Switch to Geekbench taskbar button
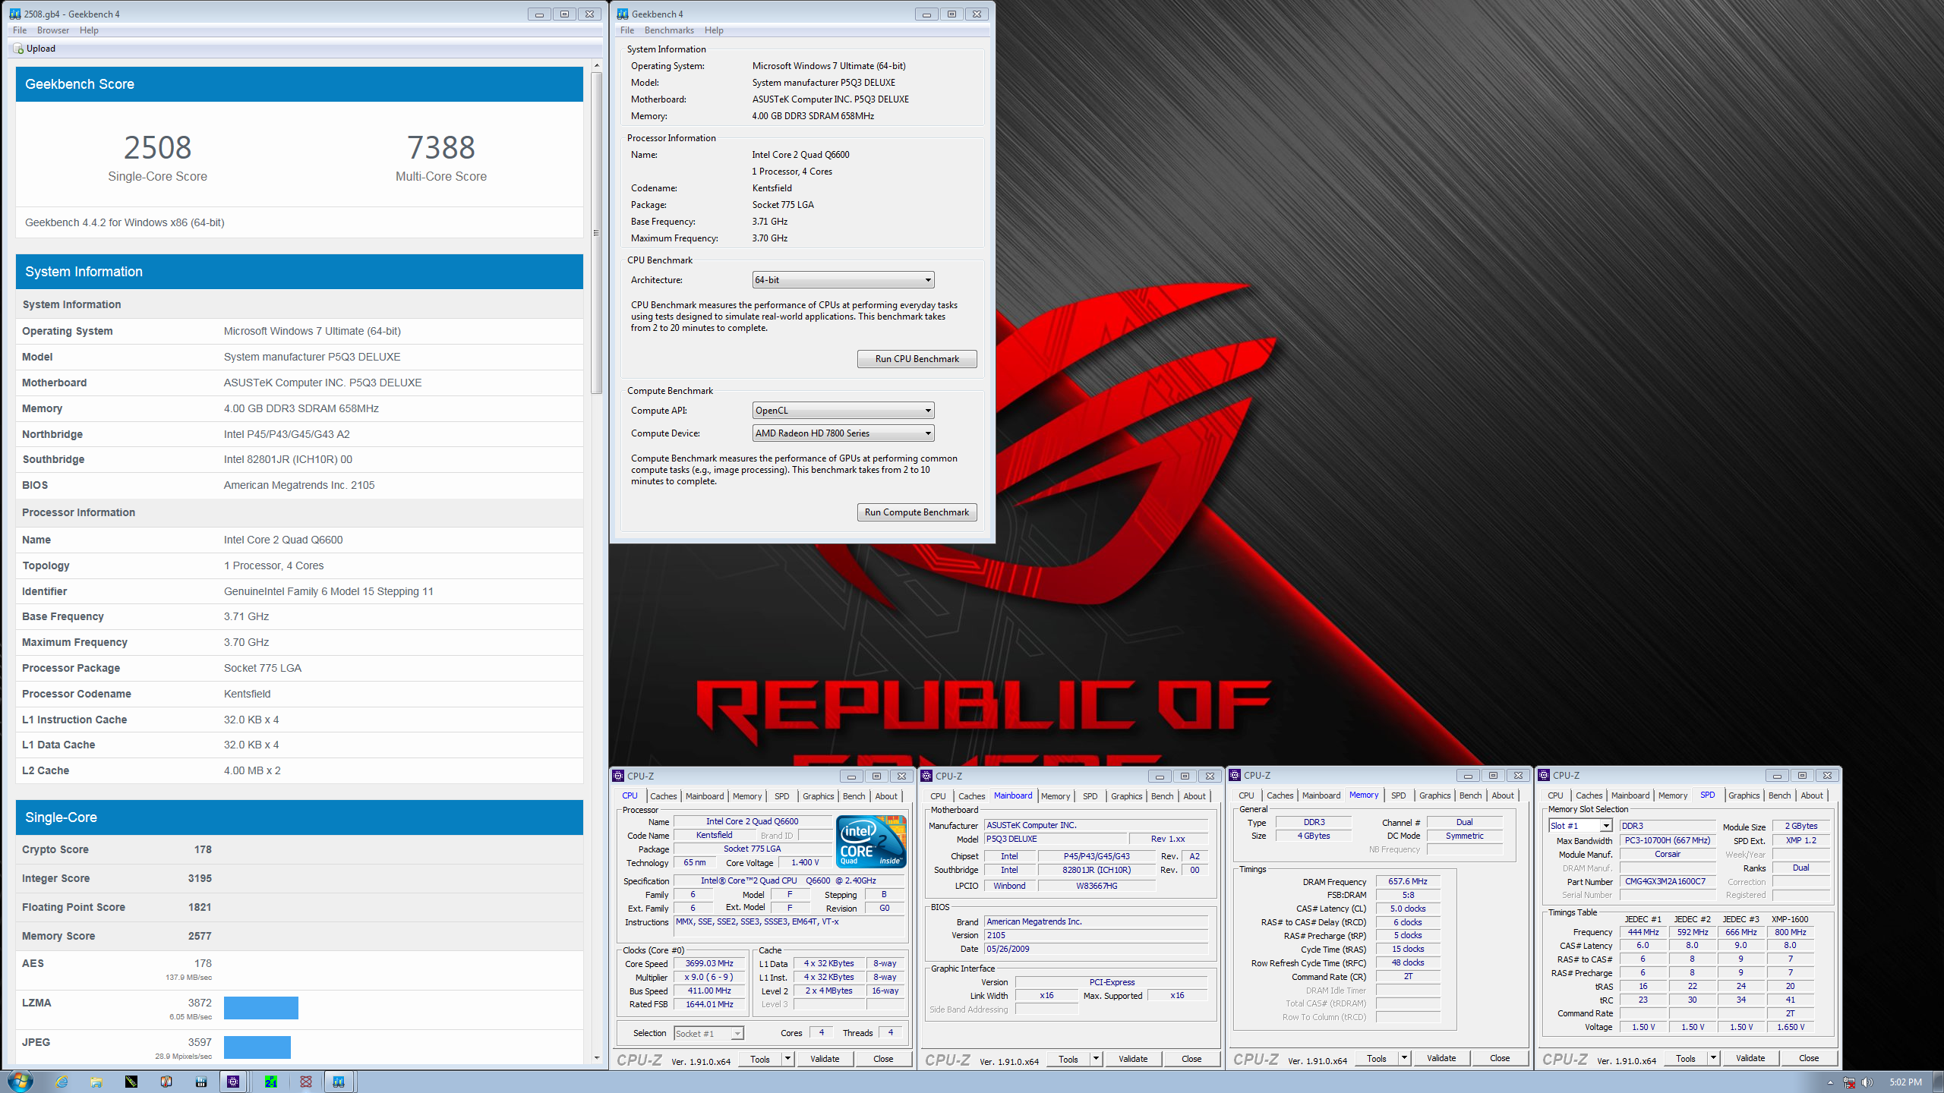The image size is (1944, 1093). coord(339,1082)
